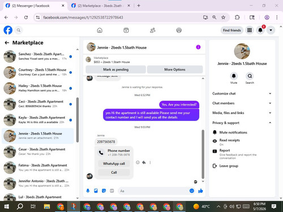This screenshot has height=212, width=283.
Task: Open Jennifer Antonio 3beds 2bath conversation
Action: [38, 183]
